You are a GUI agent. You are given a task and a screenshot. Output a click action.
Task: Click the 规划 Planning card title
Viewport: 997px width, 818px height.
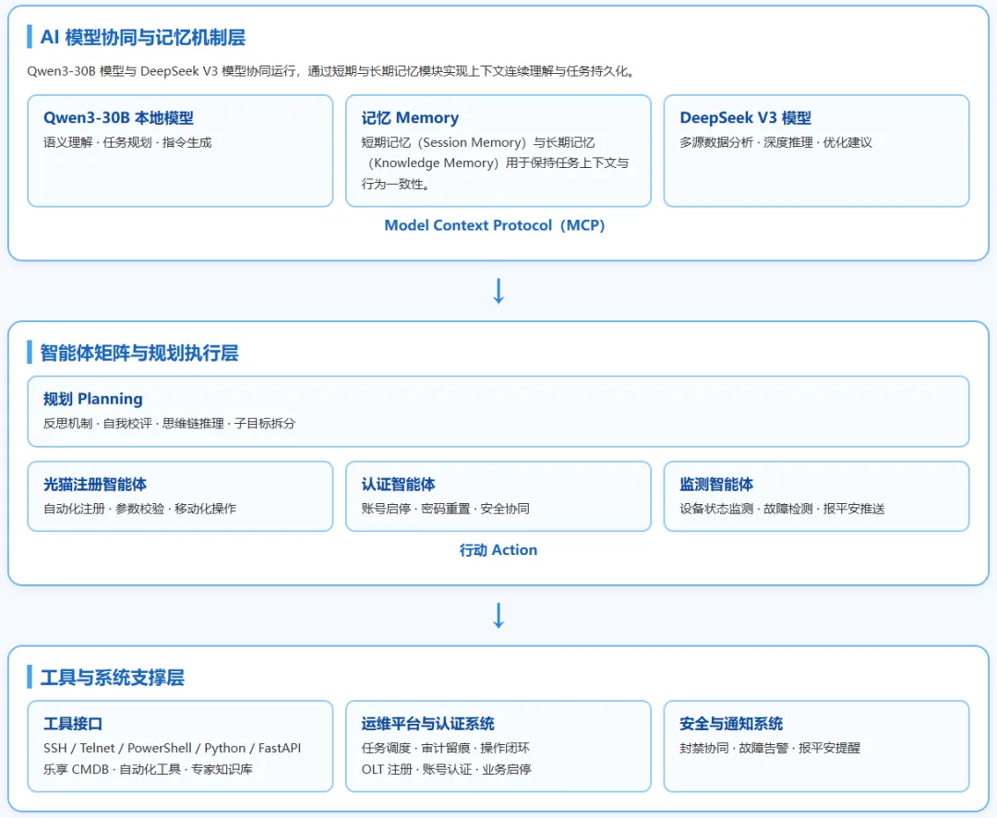coord(93,399)
